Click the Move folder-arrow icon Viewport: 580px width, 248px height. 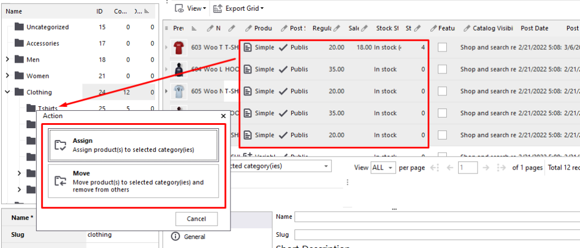60,180
